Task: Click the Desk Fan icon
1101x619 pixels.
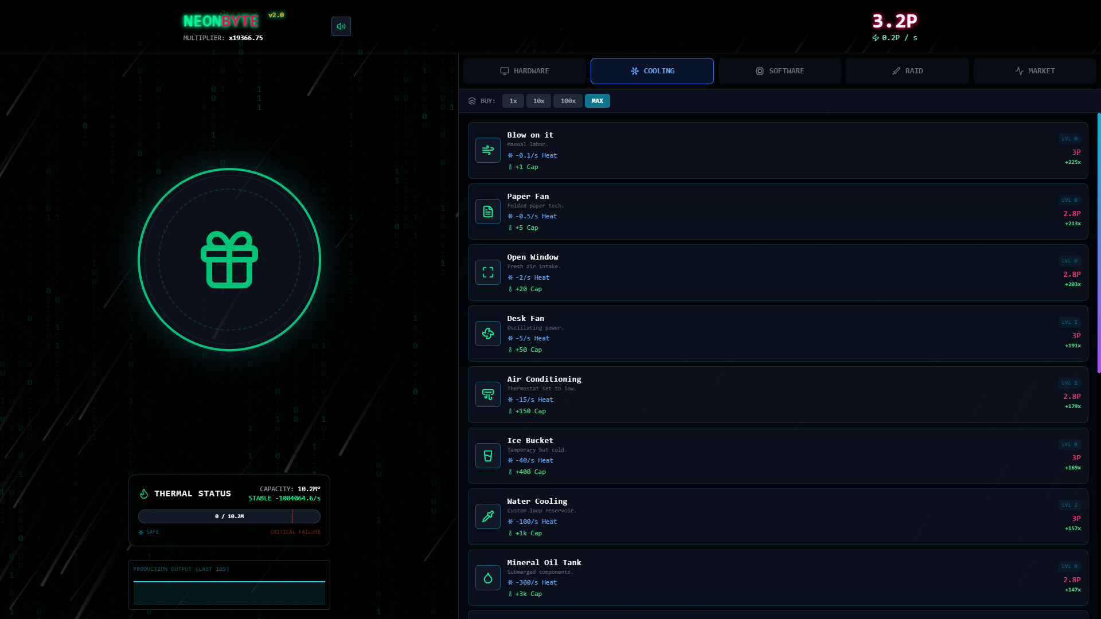Action: pos(488,334)
